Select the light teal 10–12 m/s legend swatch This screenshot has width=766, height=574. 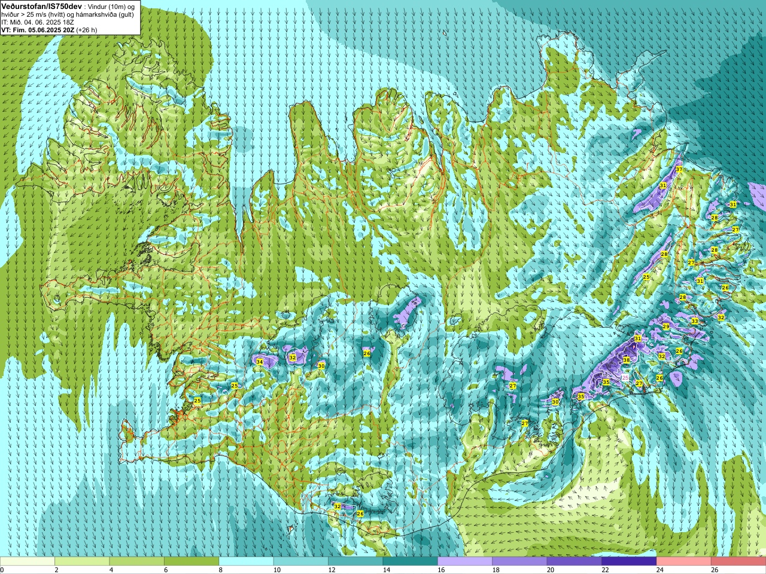301,561
